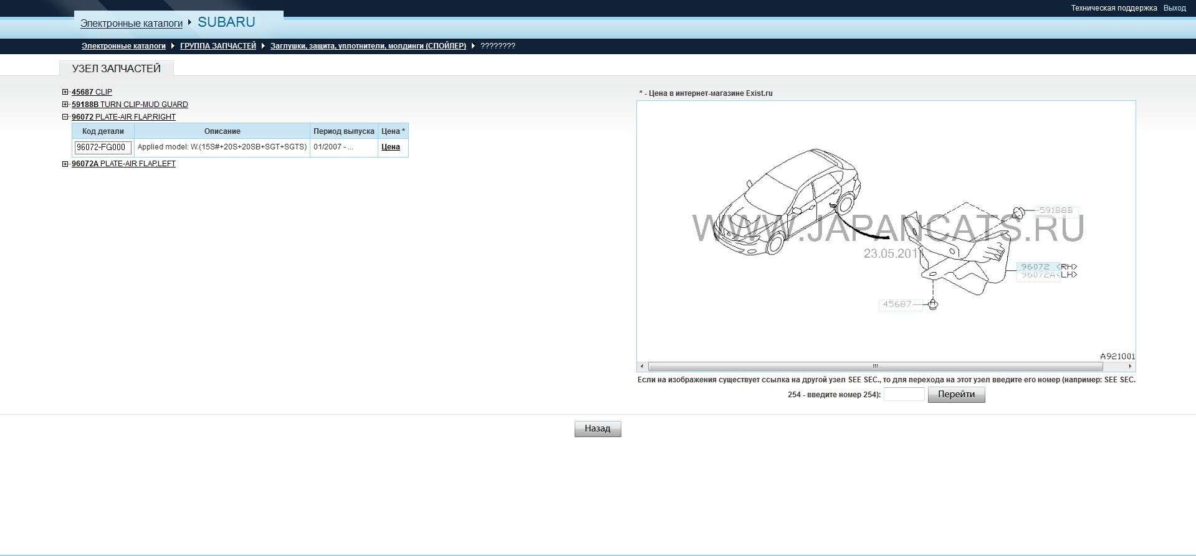The width and height of the screenshot is (1196, 556).
Task: Click the diagram's horizontal scrollbar thumb
Action: tap(875, 366)
